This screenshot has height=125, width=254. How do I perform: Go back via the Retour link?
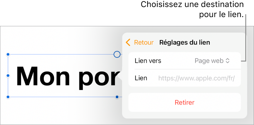[x=144, y=42]
